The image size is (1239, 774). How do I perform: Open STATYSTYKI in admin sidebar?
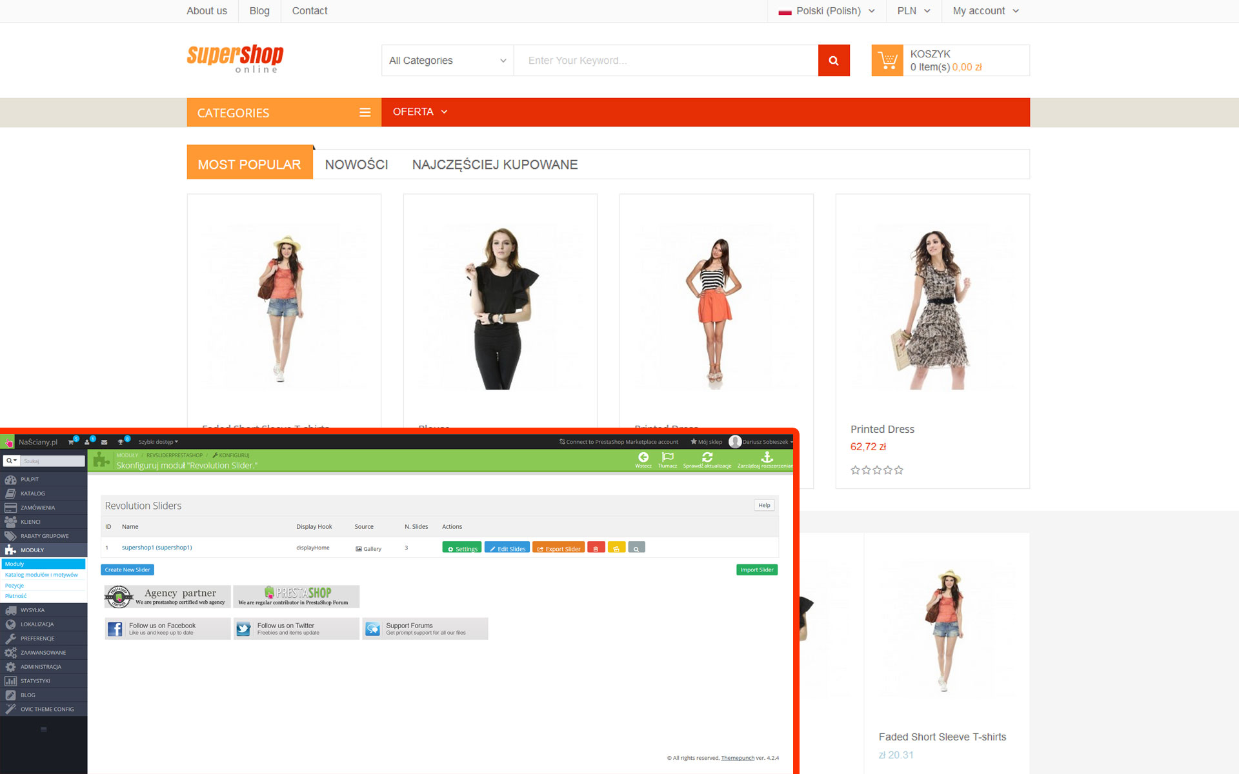click(43, 681)
